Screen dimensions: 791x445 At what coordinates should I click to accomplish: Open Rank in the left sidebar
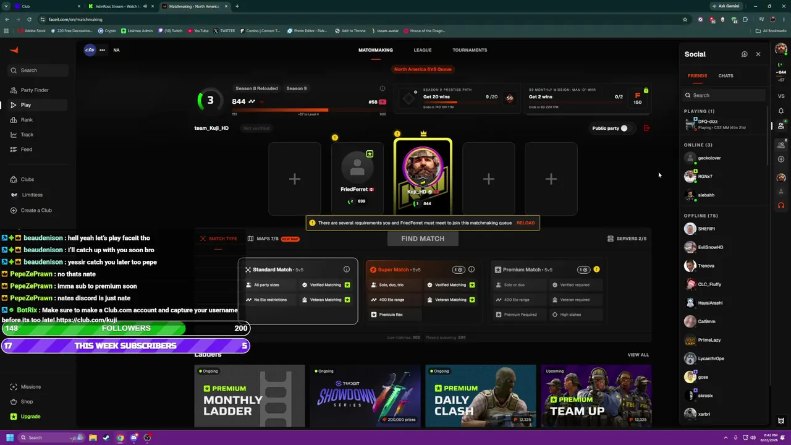pos(26,120)
